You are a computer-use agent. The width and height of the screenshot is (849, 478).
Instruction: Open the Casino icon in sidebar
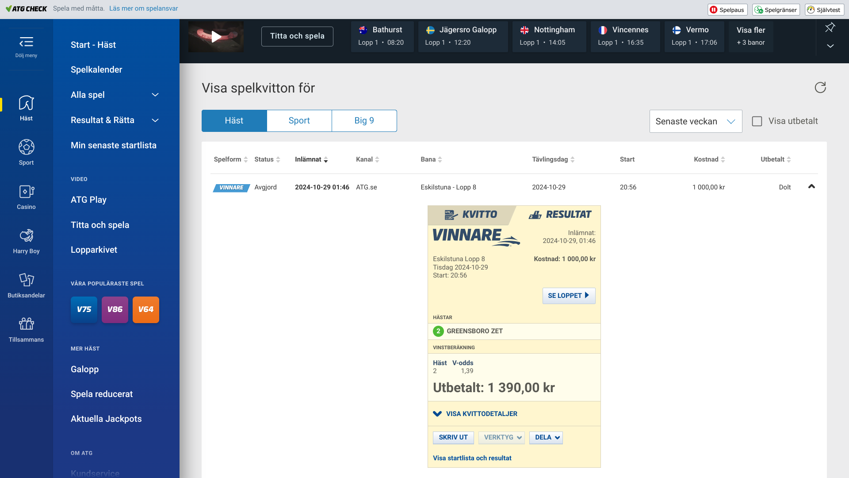pos(26,192)
